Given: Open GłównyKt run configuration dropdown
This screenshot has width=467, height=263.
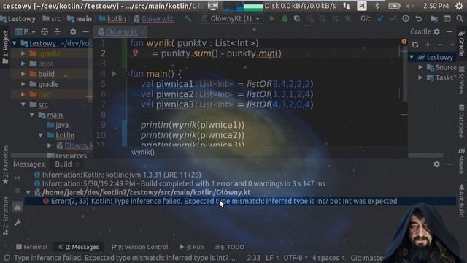Looking at the screenshot, I should coord(231,19).
